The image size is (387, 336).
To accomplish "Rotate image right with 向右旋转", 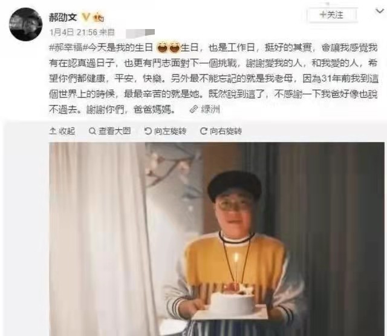I will pyautogui.click(x=221, y=131).
